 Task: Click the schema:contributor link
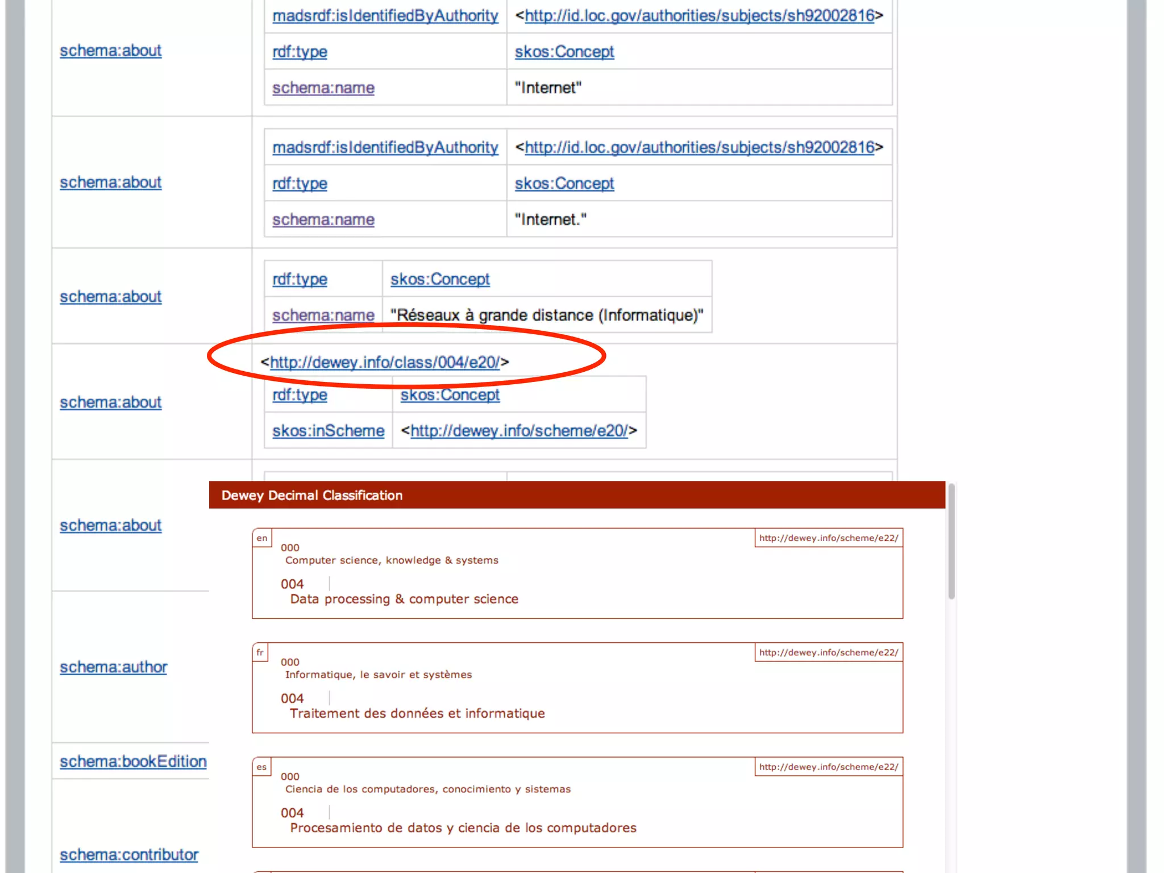128,855
